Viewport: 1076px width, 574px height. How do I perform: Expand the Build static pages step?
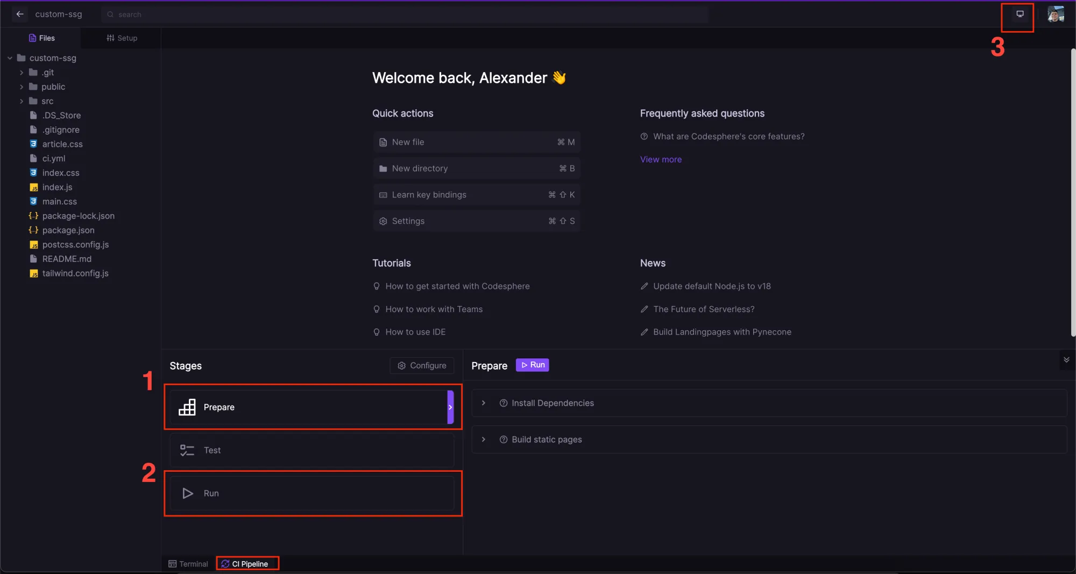(x=484, y=440)
